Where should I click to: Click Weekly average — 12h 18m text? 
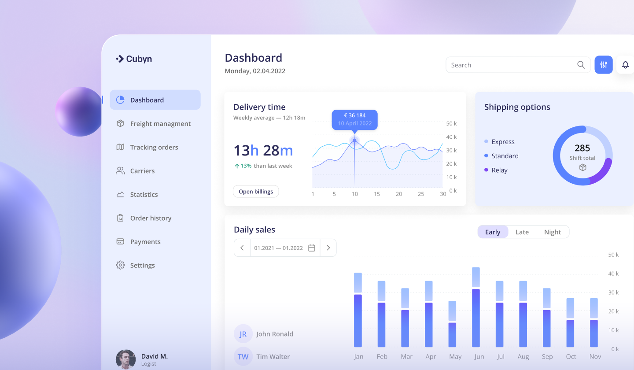(269, 118)
